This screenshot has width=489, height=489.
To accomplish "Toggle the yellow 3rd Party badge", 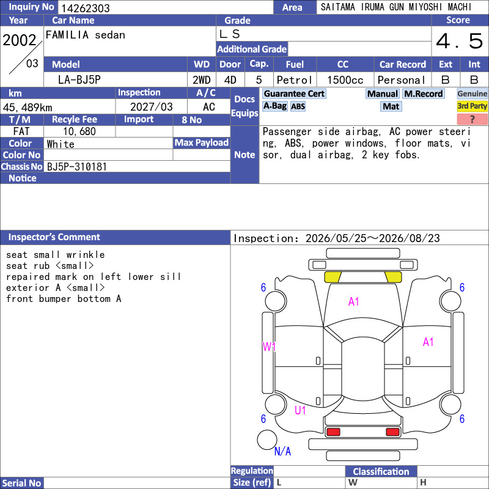I will [472, 106].
